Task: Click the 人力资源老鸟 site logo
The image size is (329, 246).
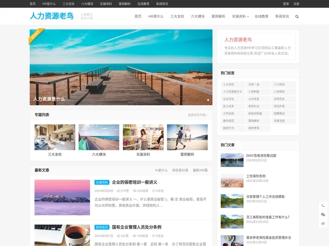Action: pyautogui.click(x=52, y=16)
